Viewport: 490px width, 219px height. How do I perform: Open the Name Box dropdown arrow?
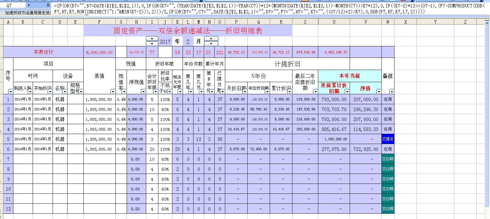[x=29, y=6]
